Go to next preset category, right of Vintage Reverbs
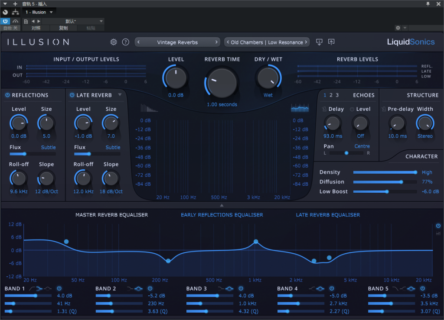444x320 pixels. click(216, 42)
